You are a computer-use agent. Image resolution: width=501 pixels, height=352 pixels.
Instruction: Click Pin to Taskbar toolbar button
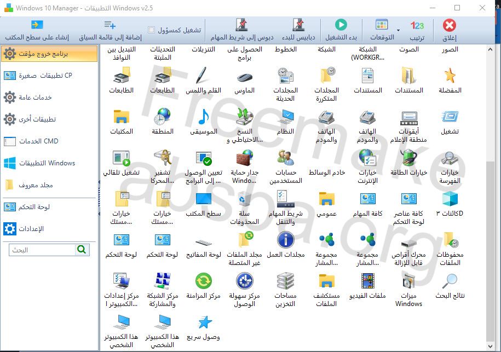click(x=242, y=30)
